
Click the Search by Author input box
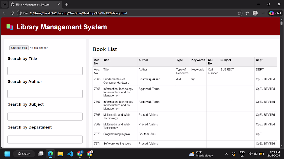click(x=45, y=94)
